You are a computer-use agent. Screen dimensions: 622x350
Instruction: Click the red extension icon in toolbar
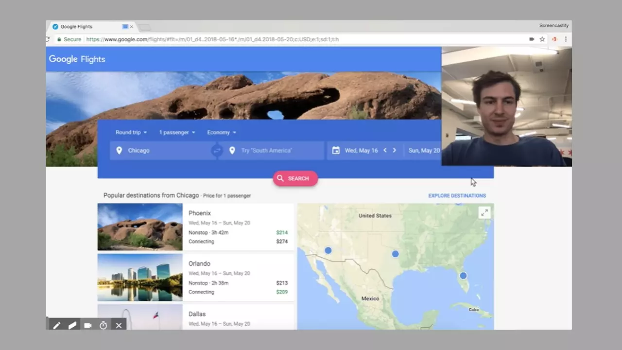pos(554,39)
